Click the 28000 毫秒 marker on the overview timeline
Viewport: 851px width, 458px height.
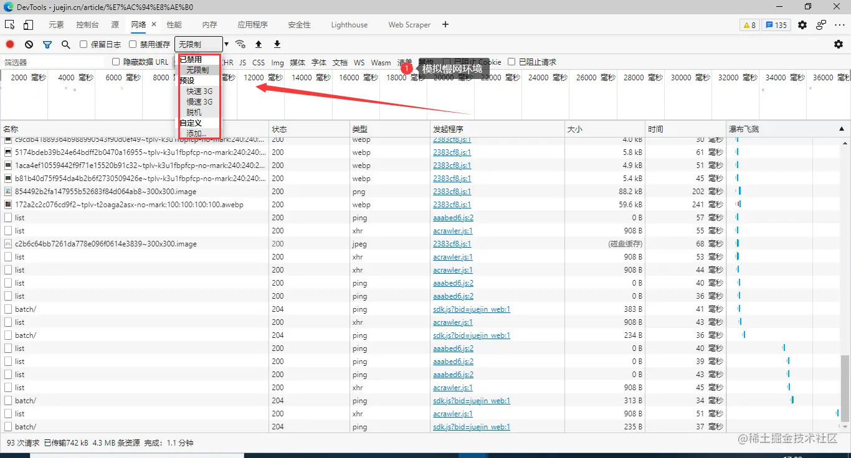(643, 78)
